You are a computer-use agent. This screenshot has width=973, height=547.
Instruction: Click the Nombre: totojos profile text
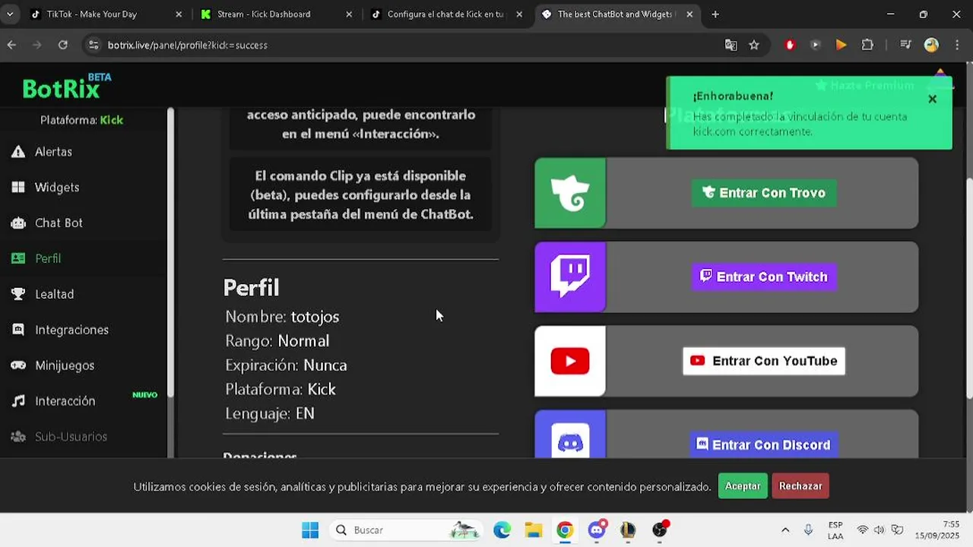tap(282, 317)
